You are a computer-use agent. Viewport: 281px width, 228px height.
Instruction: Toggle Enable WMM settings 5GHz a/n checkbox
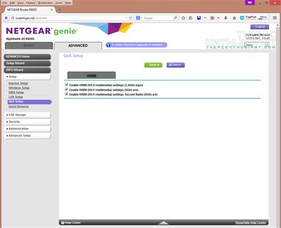[x=66, y=89]
